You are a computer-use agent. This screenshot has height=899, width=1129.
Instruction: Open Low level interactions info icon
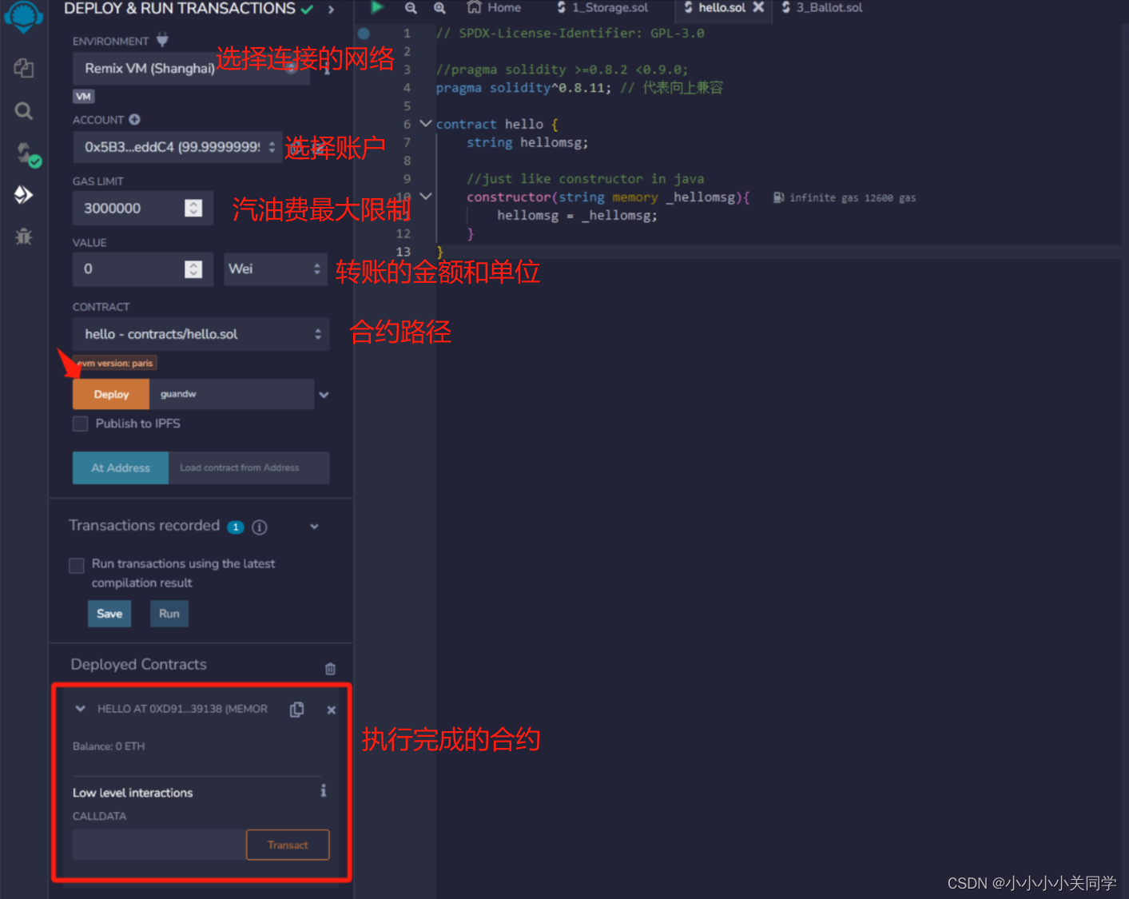(323, 791)
